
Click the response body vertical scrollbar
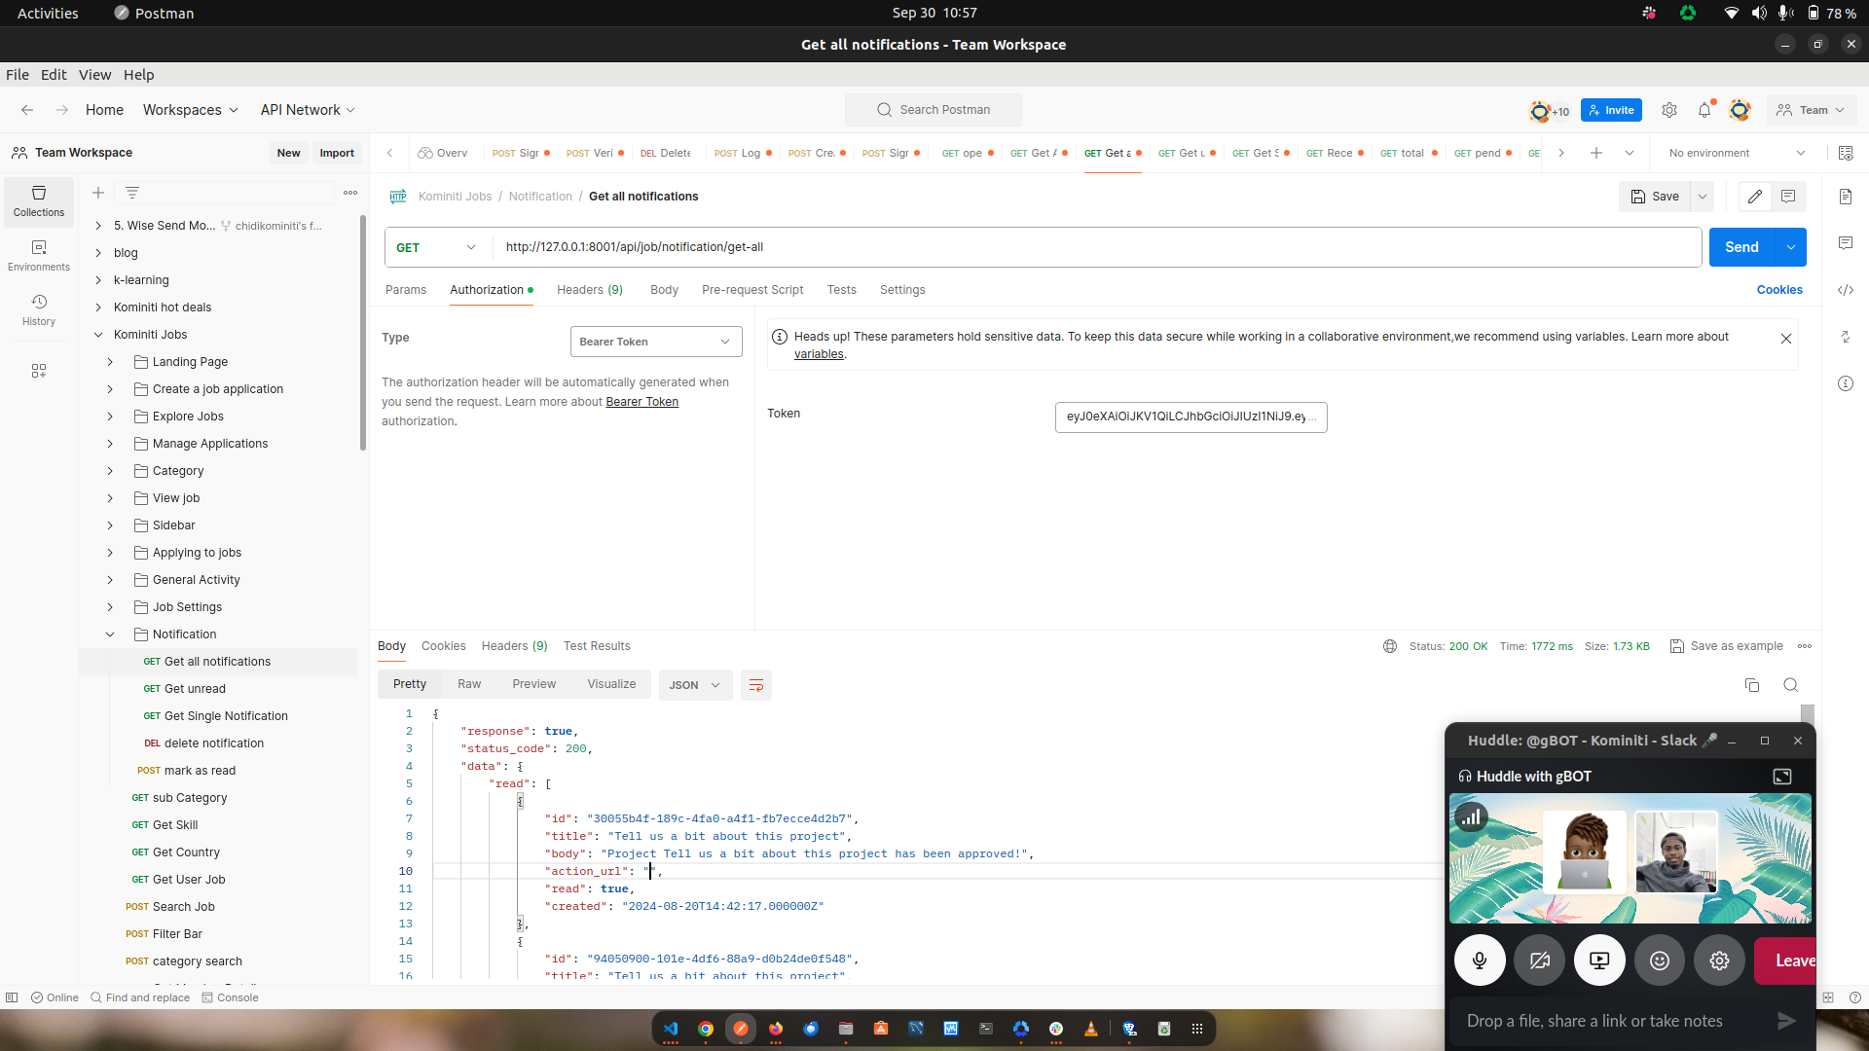pos(1808,713)
